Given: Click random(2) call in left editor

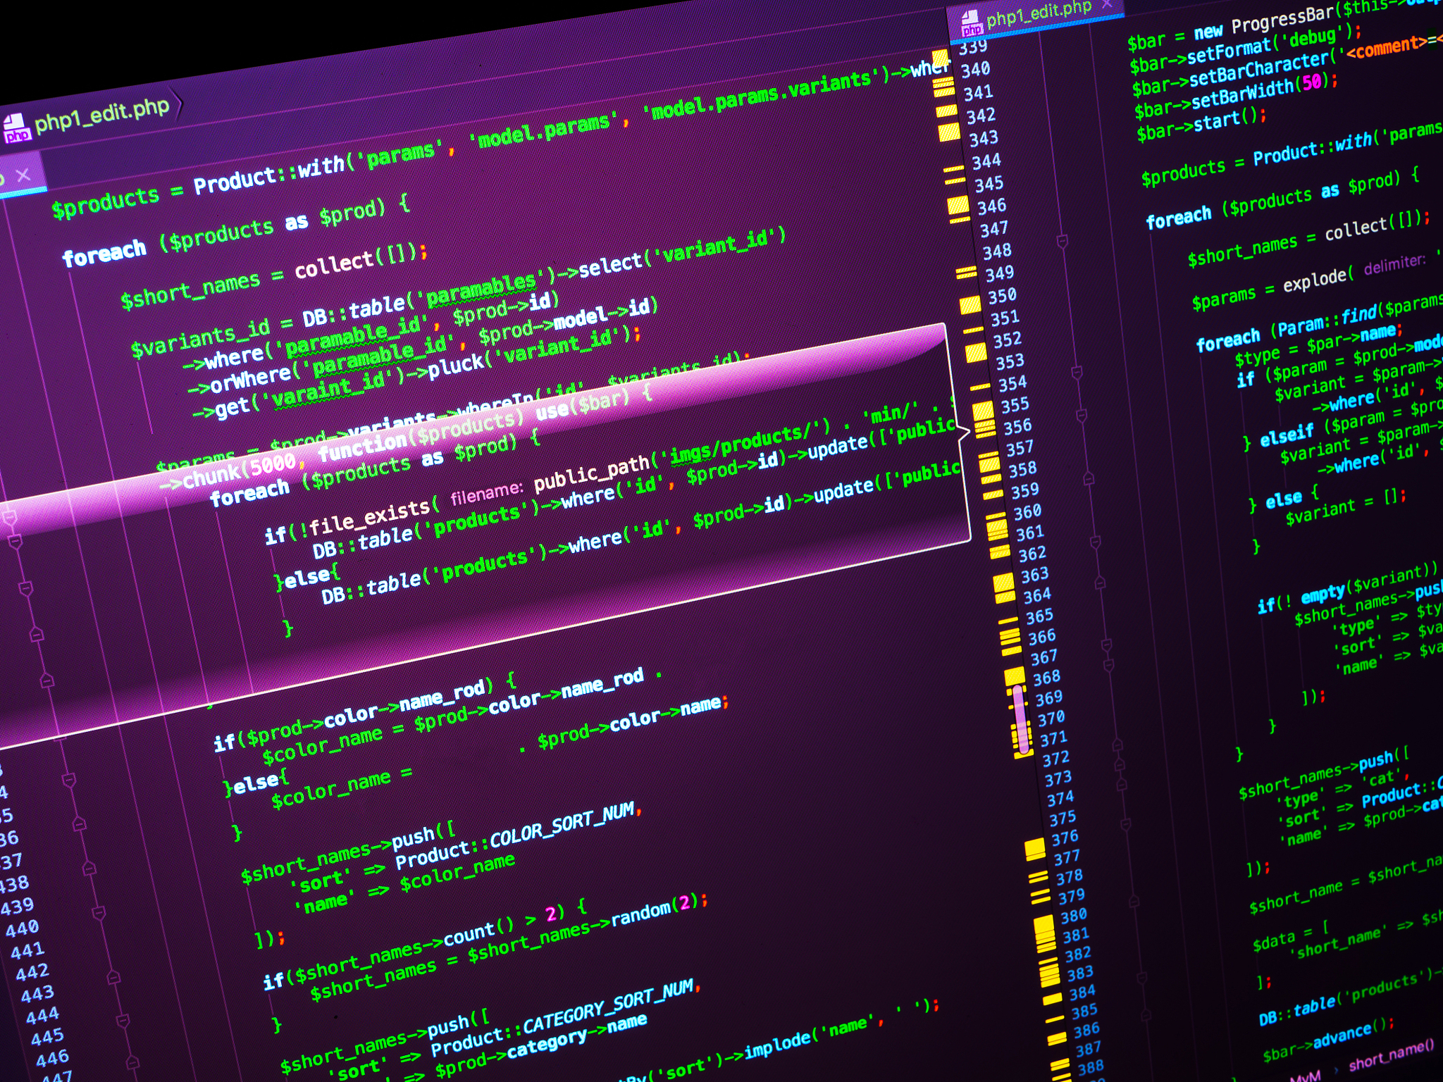Looking at the screenshot, I should [655, 912].
